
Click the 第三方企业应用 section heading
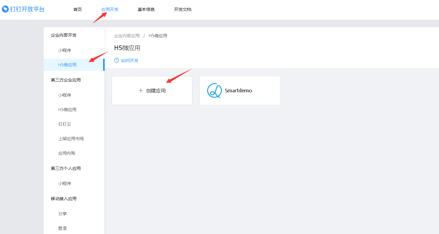(66, 80)
